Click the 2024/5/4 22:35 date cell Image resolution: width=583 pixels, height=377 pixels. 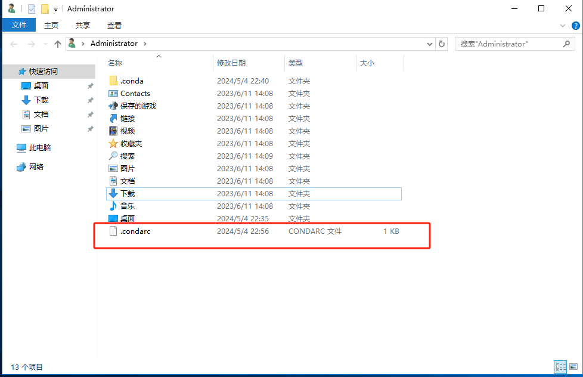coord(243,219)
